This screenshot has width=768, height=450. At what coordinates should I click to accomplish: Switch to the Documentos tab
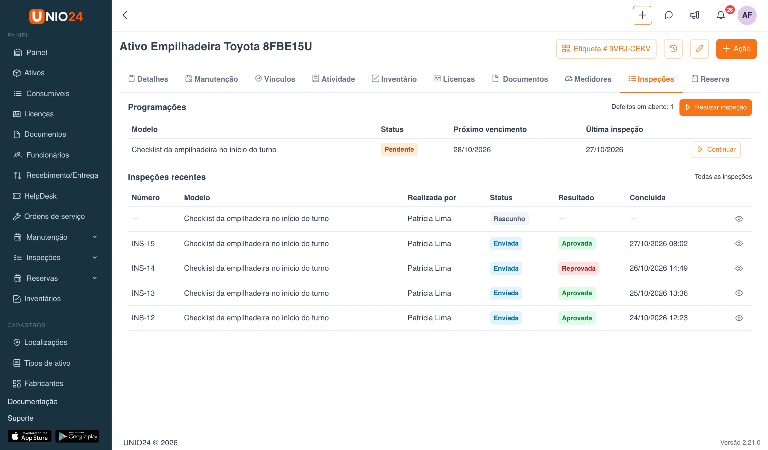click(520, 79)
